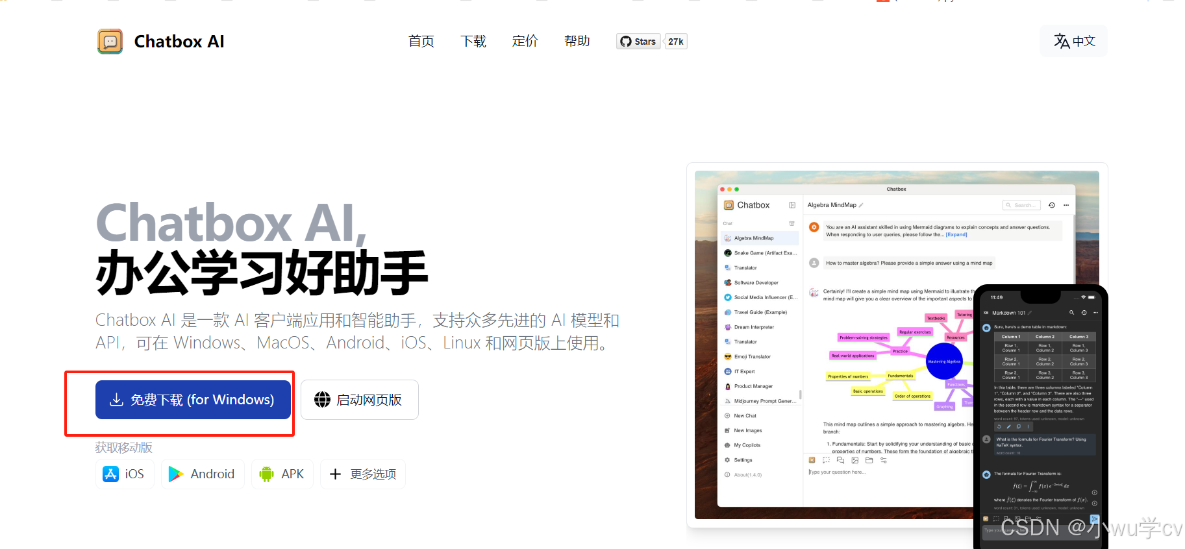Screen dimensions: 1185x549
Task: Open the Chatbox desktop app screenshot
Action: tap(897, 345)
